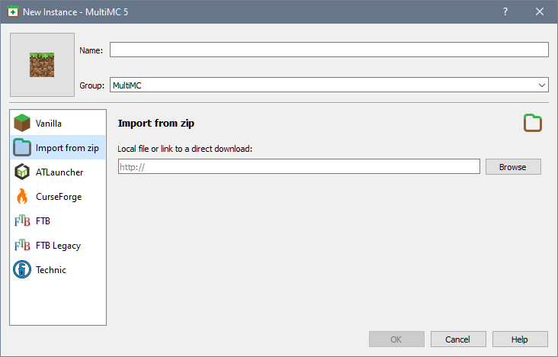Image resolution: width=558 pixels, height=357 pixels.
Task: Click the green folder icon beside heading
Action: 532,123
